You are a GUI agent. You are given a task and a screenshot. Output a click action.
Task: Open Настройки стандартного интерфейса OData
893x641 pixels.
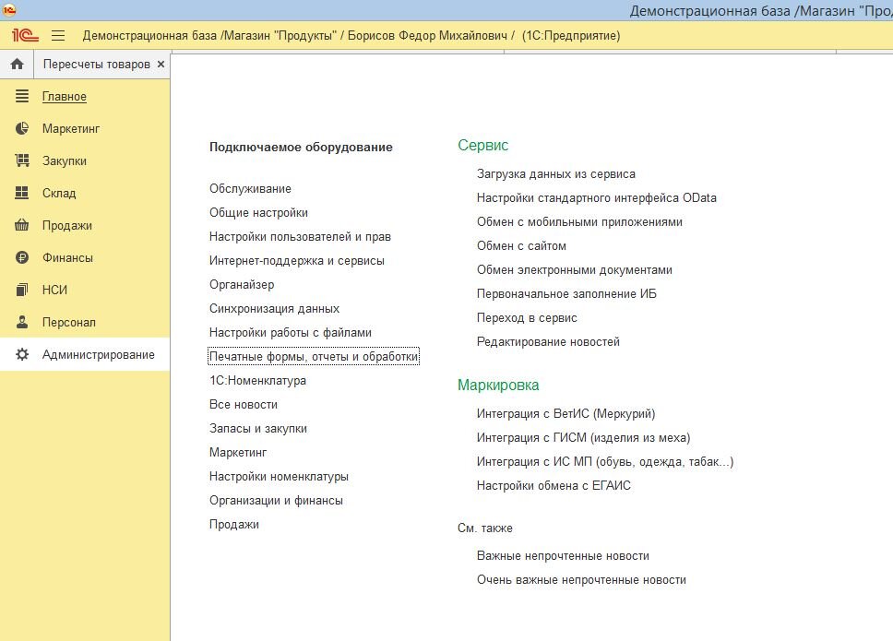[596, 197]
